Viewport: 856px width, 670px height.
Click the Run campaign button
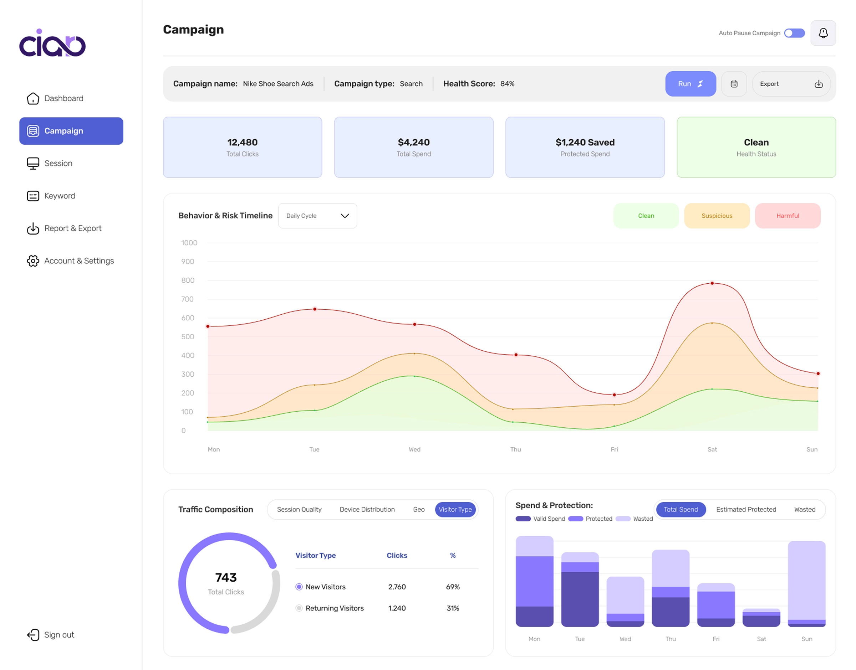691,84
